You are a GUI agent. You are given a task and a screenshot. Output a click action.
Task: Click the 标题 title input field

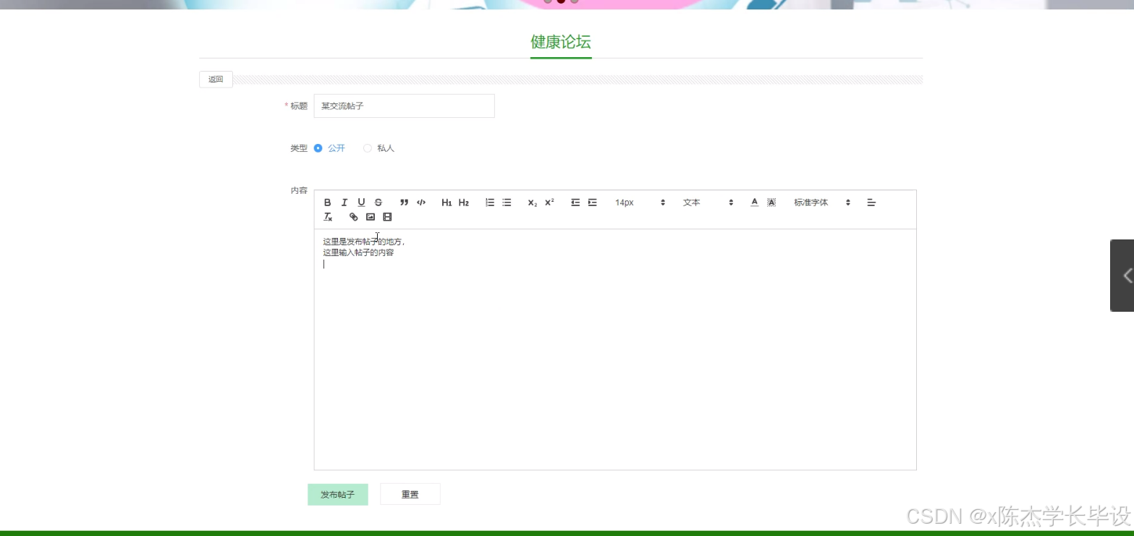[403, 106]
